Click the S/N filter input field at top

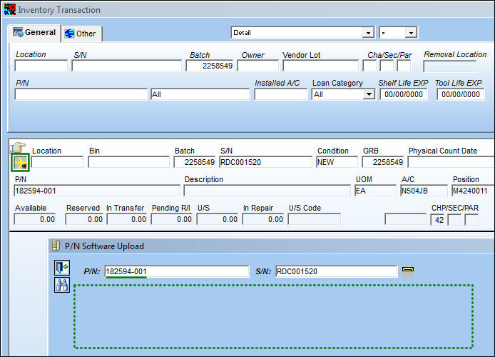(126, 66)
